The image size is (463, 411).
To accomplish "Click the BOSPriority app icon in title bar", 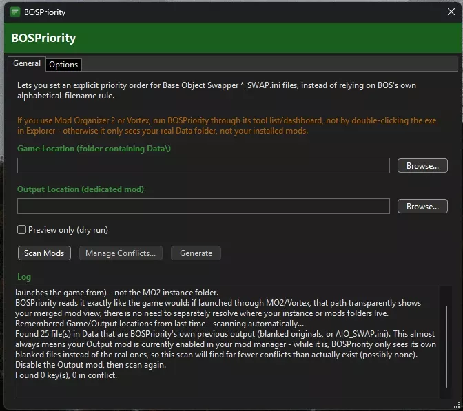I will pyautogui.click(x=14, y=12).
